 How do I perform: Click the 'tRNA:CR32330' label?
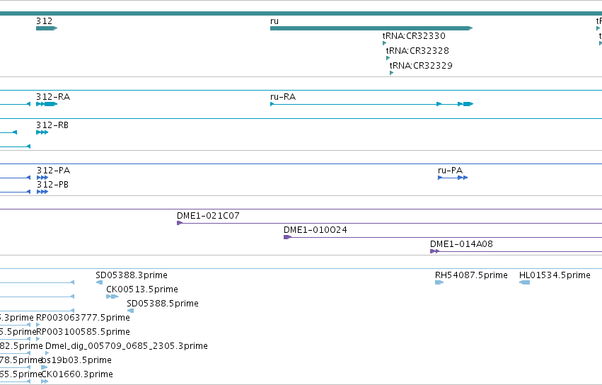coord(414,35)
